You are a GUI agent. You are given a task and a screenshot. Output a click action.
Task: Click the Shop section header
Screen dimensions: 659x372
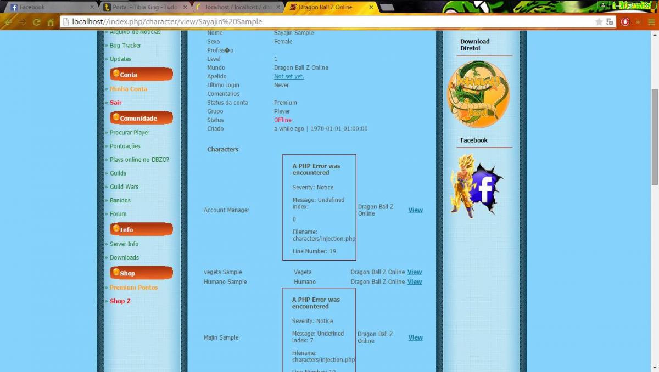click(x=141, y=273)
